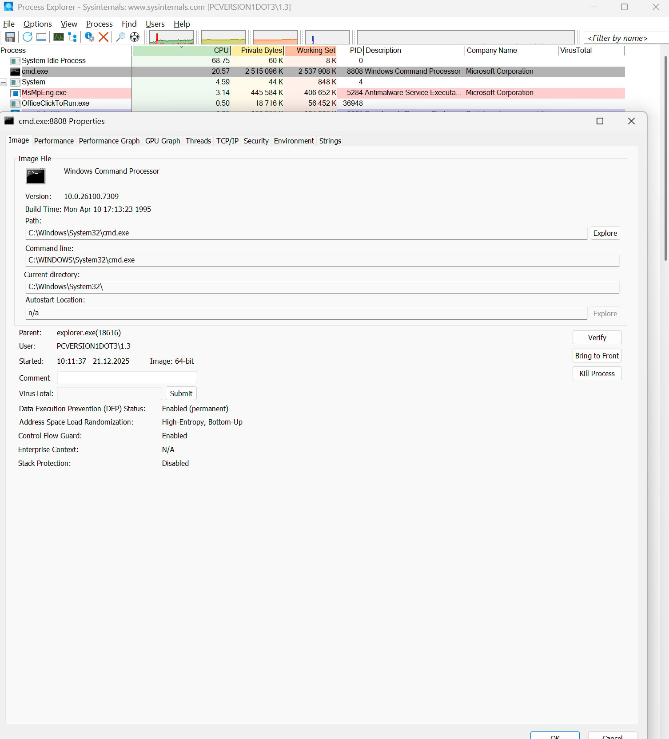
Task: Click the Current directory text field
Action: click(323, 287)
